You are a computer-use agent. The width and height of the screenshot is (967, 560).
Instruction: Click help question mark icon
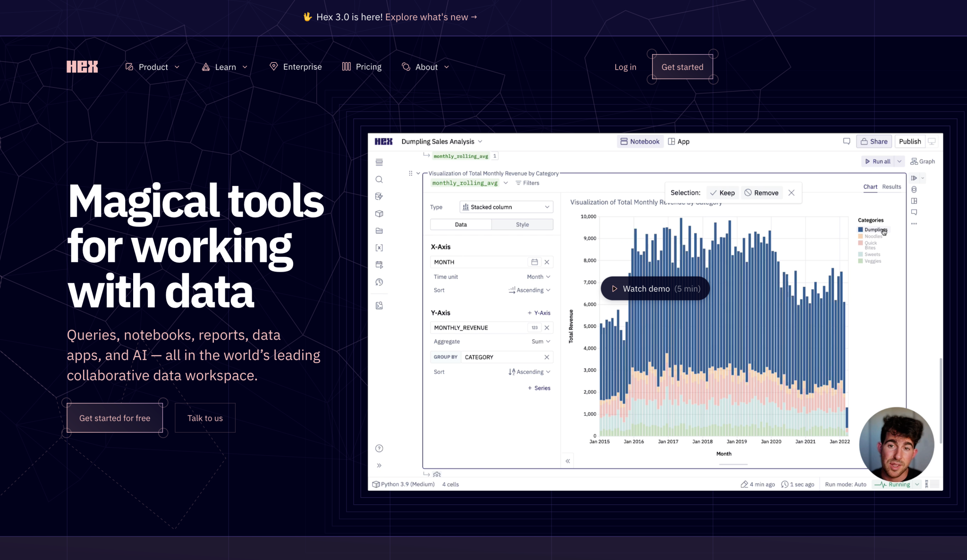pyautogui.click(x=379, y=448)
